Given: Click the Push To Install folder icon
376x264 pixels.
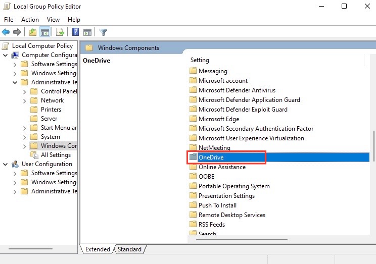Looking at the screenshot, I should 193,205.
